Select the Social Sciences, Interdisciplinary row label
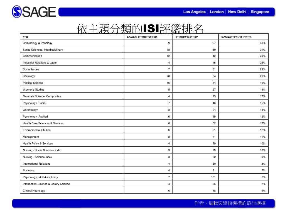Screen dimensions: 285x214 [43, 50]
